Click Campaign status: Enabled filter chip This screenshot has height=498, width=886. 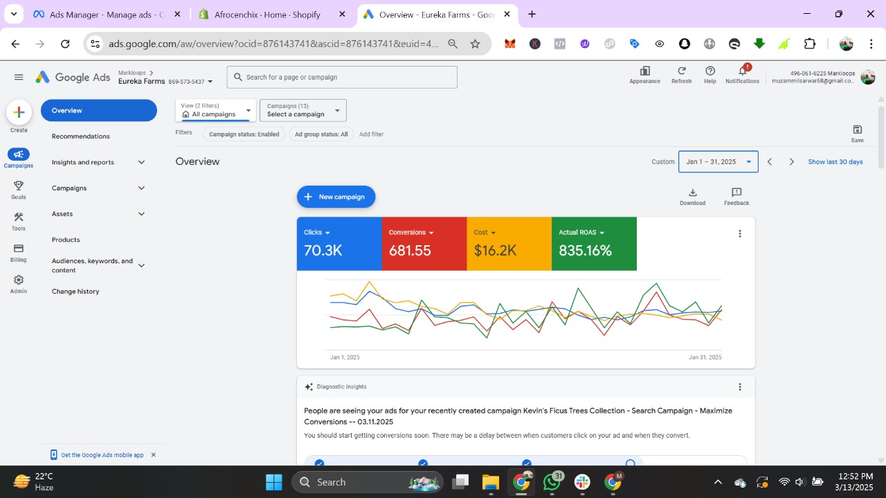[x=244, y=134]
